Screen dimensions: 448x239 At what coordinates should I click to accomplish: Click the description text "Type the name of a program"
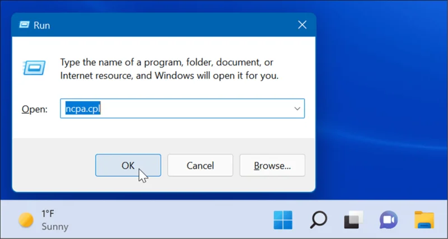(x=121, y=62)
